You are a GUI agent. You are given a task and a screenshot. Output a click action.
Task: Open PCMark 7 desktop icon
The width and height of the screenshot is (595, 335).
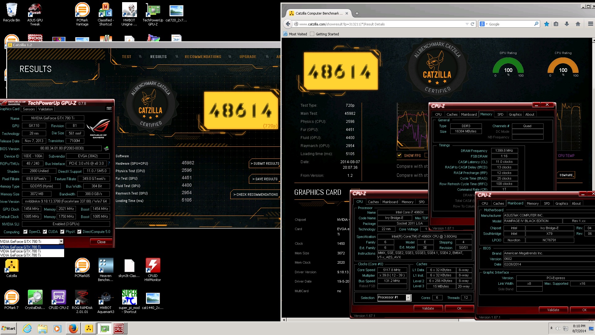tap(11, 300)
